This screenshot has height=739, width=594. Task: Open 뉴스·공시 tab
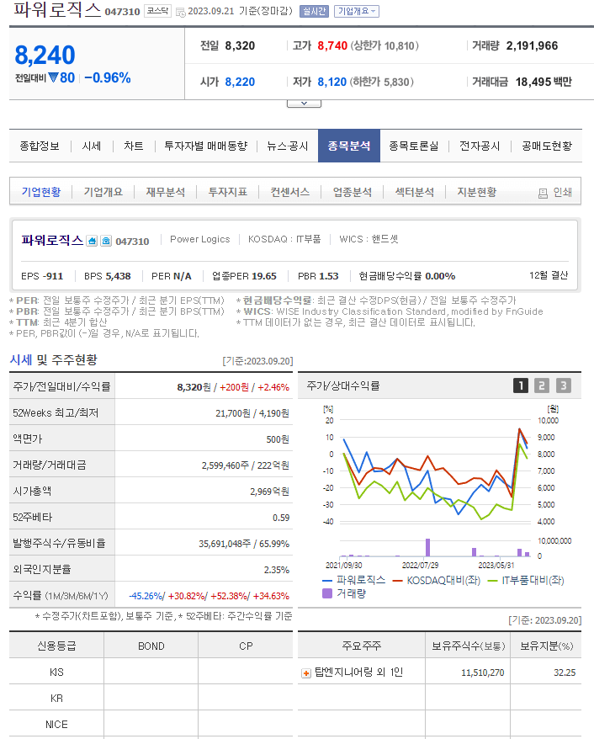coord(288,146)
